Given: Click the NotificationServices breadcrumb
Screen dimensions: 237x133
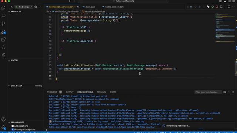Looking at the screenshot, I should click(95, 11).
